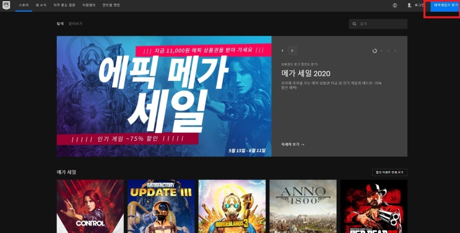Image resolution: width=460 pixels, height=233 pixels.
Task: Click the 메가 세일 2020 heading
Action: 306,73
